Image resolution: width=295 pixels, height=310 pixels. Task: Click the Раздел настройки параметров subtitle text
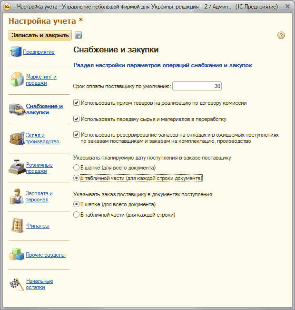tap(163, 65)
